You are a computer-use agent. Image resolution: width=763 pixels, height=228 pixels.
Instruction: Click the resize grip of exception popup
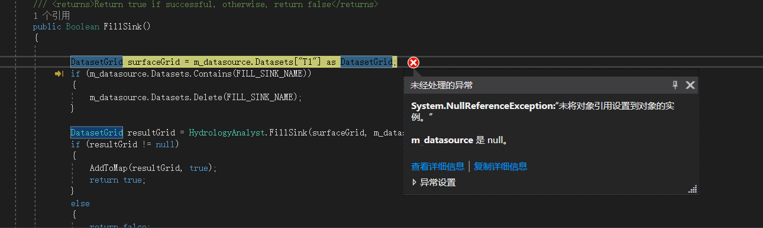[693, 189]
